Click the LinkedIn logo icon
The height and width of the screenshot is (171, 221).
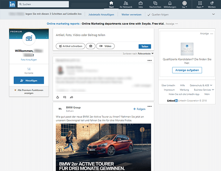[x=12, y=4]
